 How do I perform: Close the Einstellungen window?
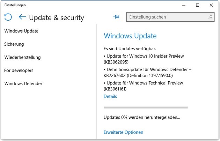click(x=211, y=5)
